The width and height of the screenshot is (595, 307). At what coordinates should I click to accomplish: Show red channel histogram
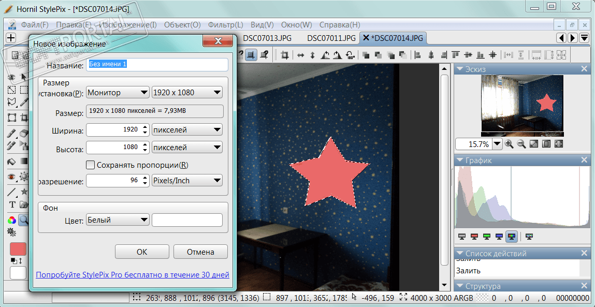tap(474, 237)
